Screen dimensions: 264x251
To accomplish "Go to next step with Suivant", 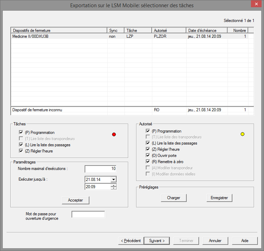I will tap(157, 241).
